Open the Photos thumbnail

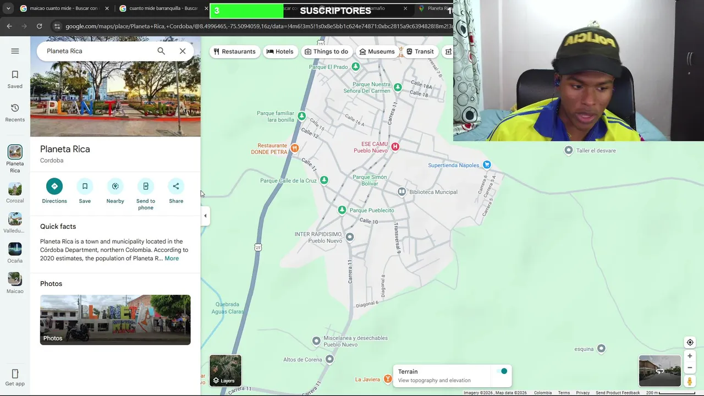tap(116, 320)
